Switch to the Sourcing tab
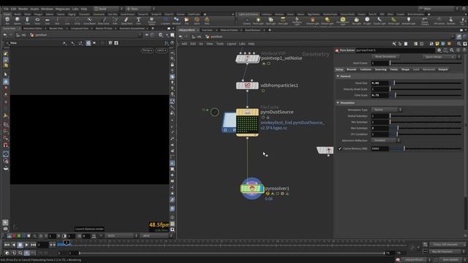This screenshot has height=263, width=468. (380, 69)
